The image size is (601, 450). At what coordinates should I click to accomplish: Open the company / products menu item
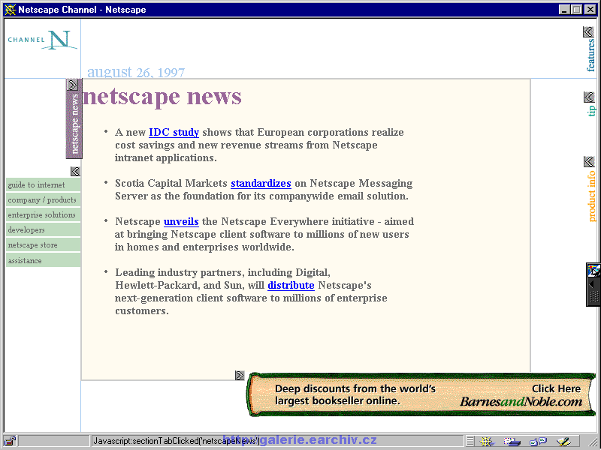[44, 199]
